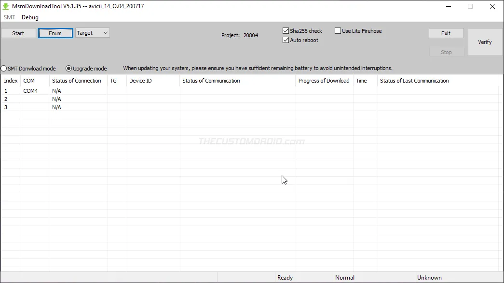Viewport: 504px width, 283px height.
Task: Click the MsmDownloadTool icon in the title bar
Action: point(6,6)
